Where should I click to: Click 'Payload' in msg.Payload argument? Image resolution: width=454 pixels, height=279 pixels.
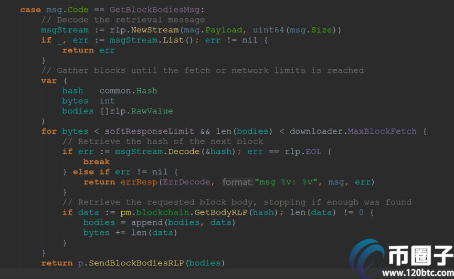224,30
